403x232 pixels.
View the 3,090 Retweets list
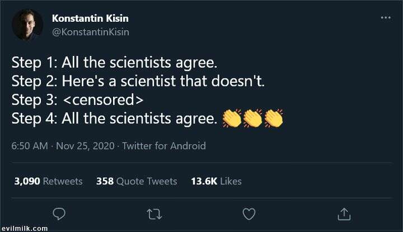(x=48, y=181)
